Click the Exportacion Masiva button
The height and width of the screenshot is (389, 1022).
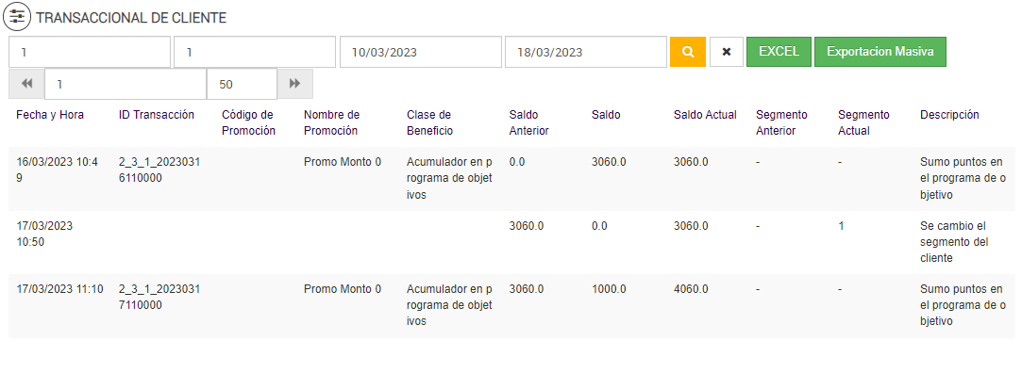point(880,52)
